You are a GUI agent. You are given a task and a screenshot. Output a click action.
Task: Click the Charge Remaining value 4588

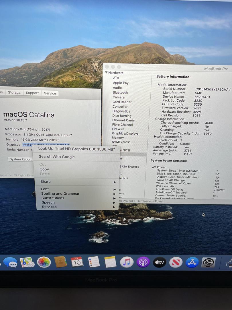209,123
